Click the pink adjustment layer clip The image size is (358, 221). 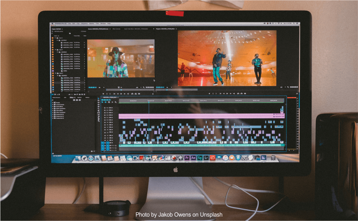coord(201,116)
